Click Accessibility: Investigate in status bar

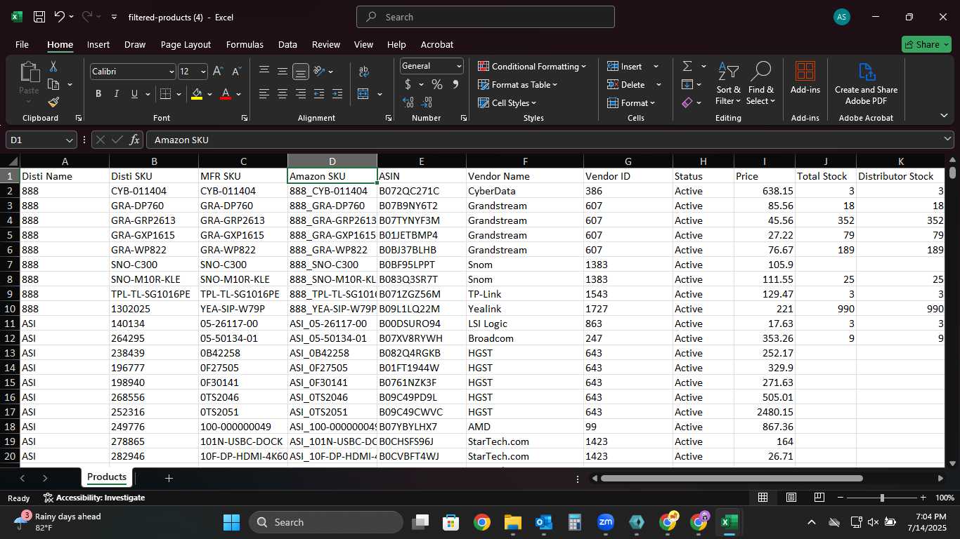point(93,498)
